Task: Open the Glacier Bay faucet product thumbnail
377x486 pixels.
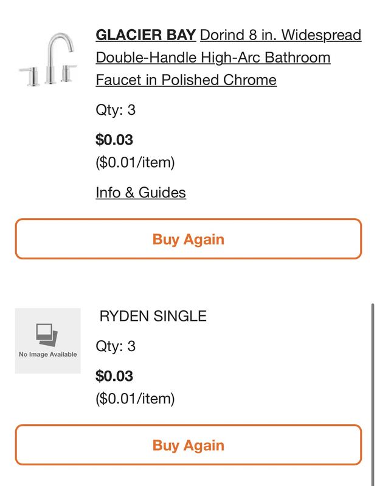Action: (48, 60)
